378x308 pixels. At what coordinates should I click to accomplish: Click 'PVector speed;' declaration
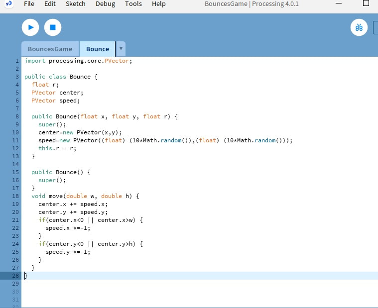pyautogui.click(x=55, y=101)
